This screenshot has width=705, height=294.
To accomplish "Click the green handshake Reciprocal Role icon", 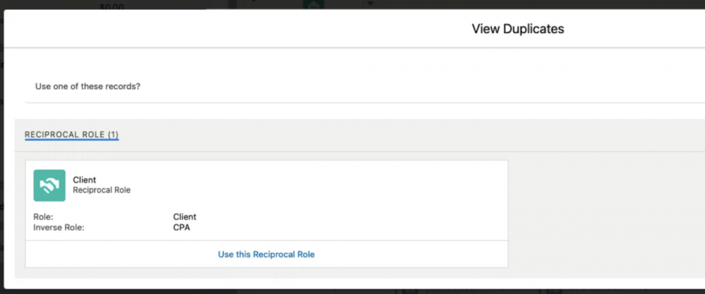I will point(50,185).
